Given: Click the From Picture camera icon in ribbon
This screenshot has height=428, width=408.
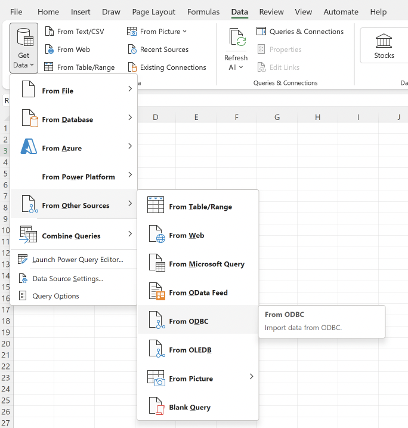Looking at the screenshot, I should click(132, 32).
